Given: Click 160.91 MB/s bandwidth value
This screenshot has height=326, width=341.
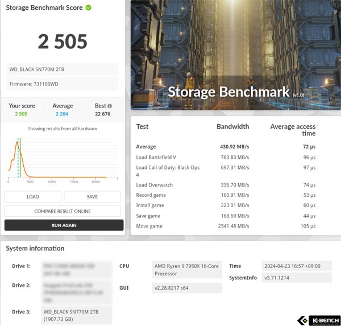Looking at the screenshot, I should [235, 195].
